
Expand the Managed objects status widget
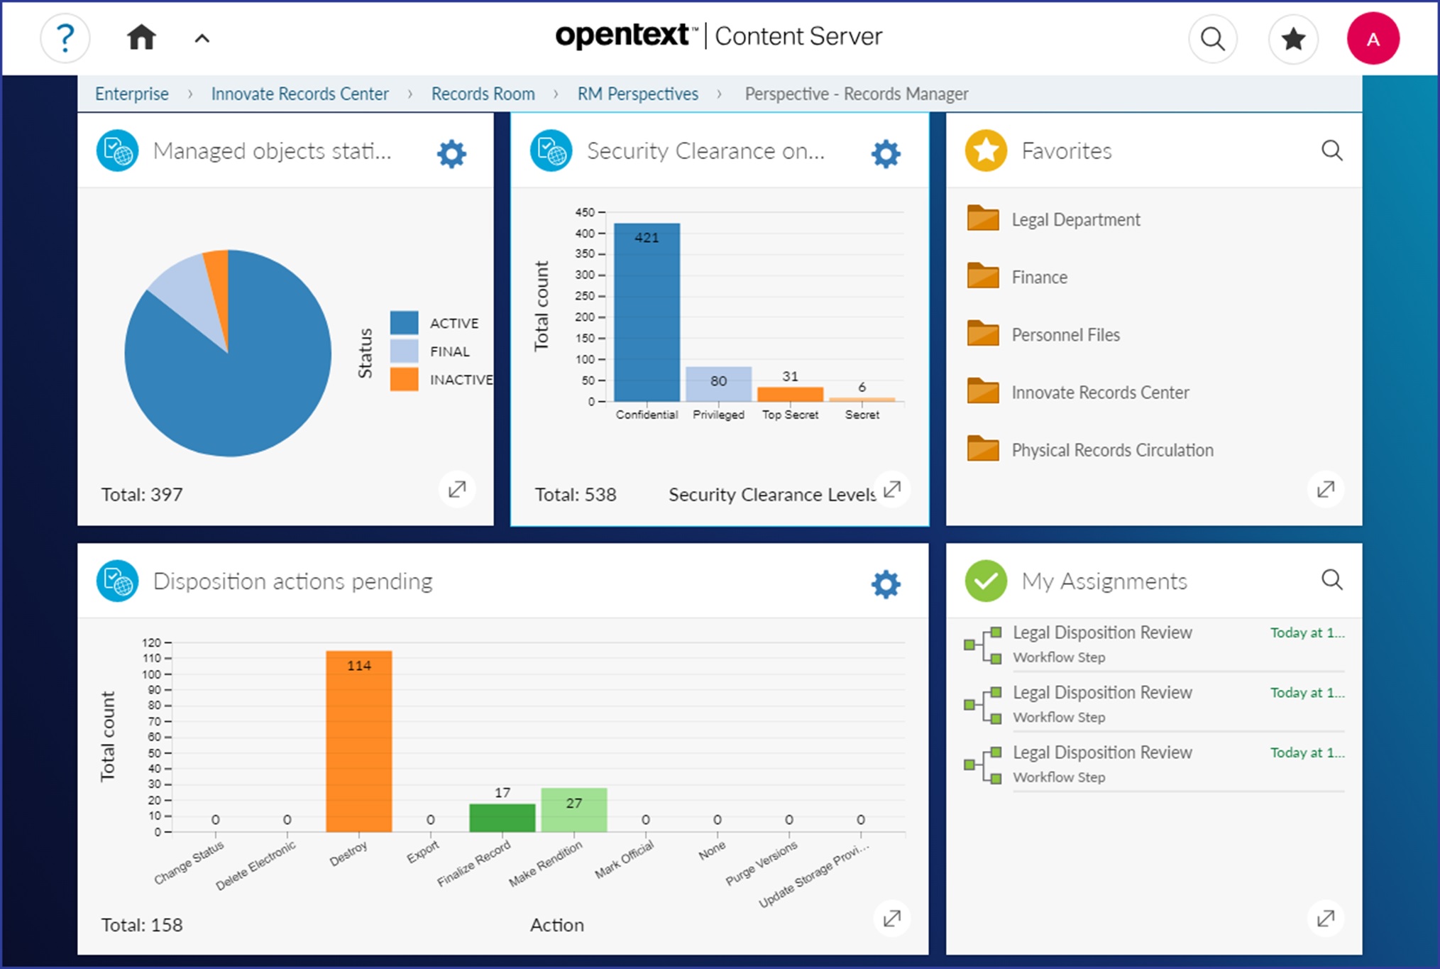[457, 488]
